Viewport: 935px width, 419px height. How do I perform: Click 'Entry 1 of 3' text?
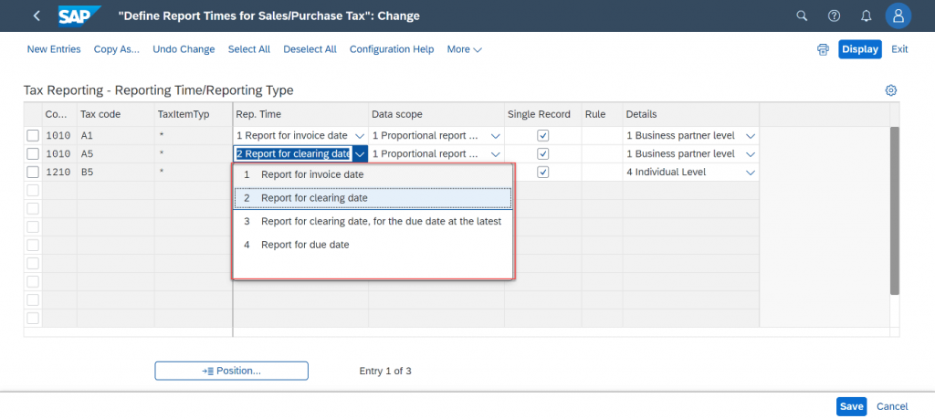tap(385, 371)
